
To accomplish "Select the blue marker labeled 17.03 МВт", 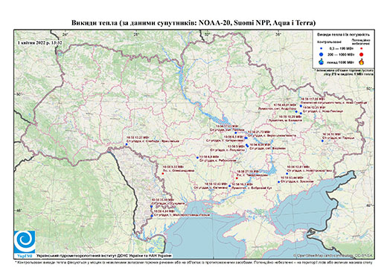I will (x=236, y=133).
